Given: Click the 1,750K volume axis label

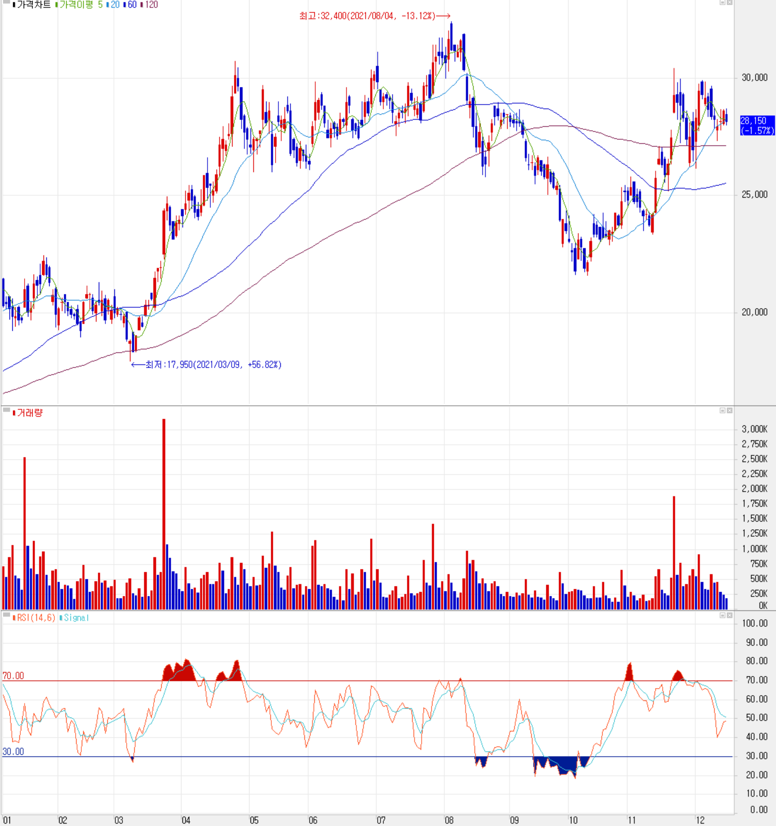Looking at the screenshot, I should [755, 504].
